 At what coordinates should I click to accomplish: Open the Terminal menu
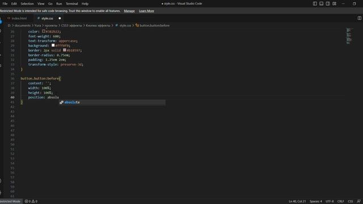pos(72,4)
